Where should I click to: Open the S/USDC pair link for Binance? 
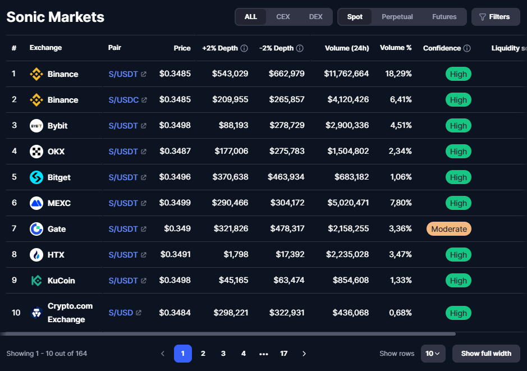tap(123, 100)
